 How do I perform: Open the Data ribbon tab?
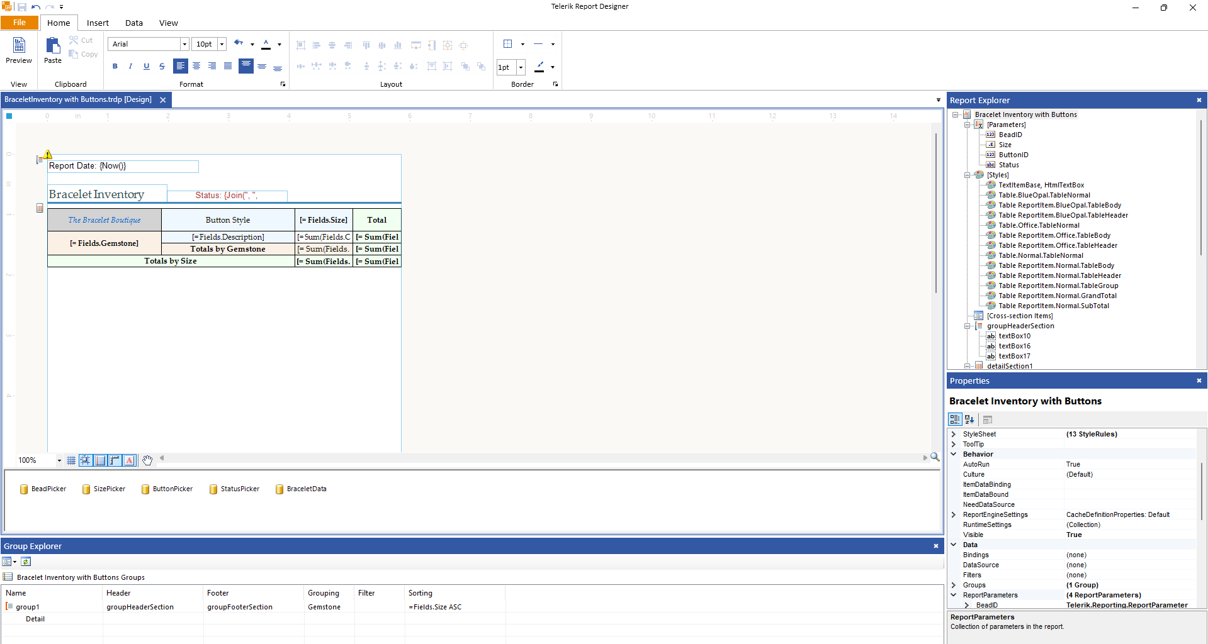(x=133, y=23)
